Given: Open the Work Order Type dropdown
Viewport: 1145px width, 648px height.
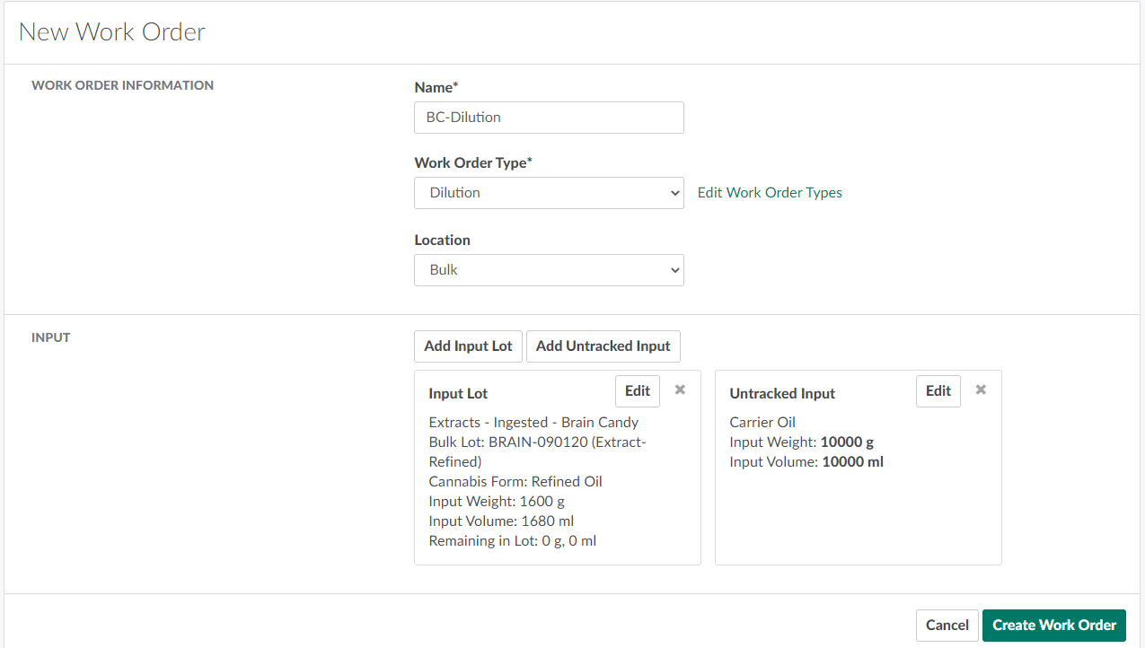Looking at the screenshot, I should (549, 193).
